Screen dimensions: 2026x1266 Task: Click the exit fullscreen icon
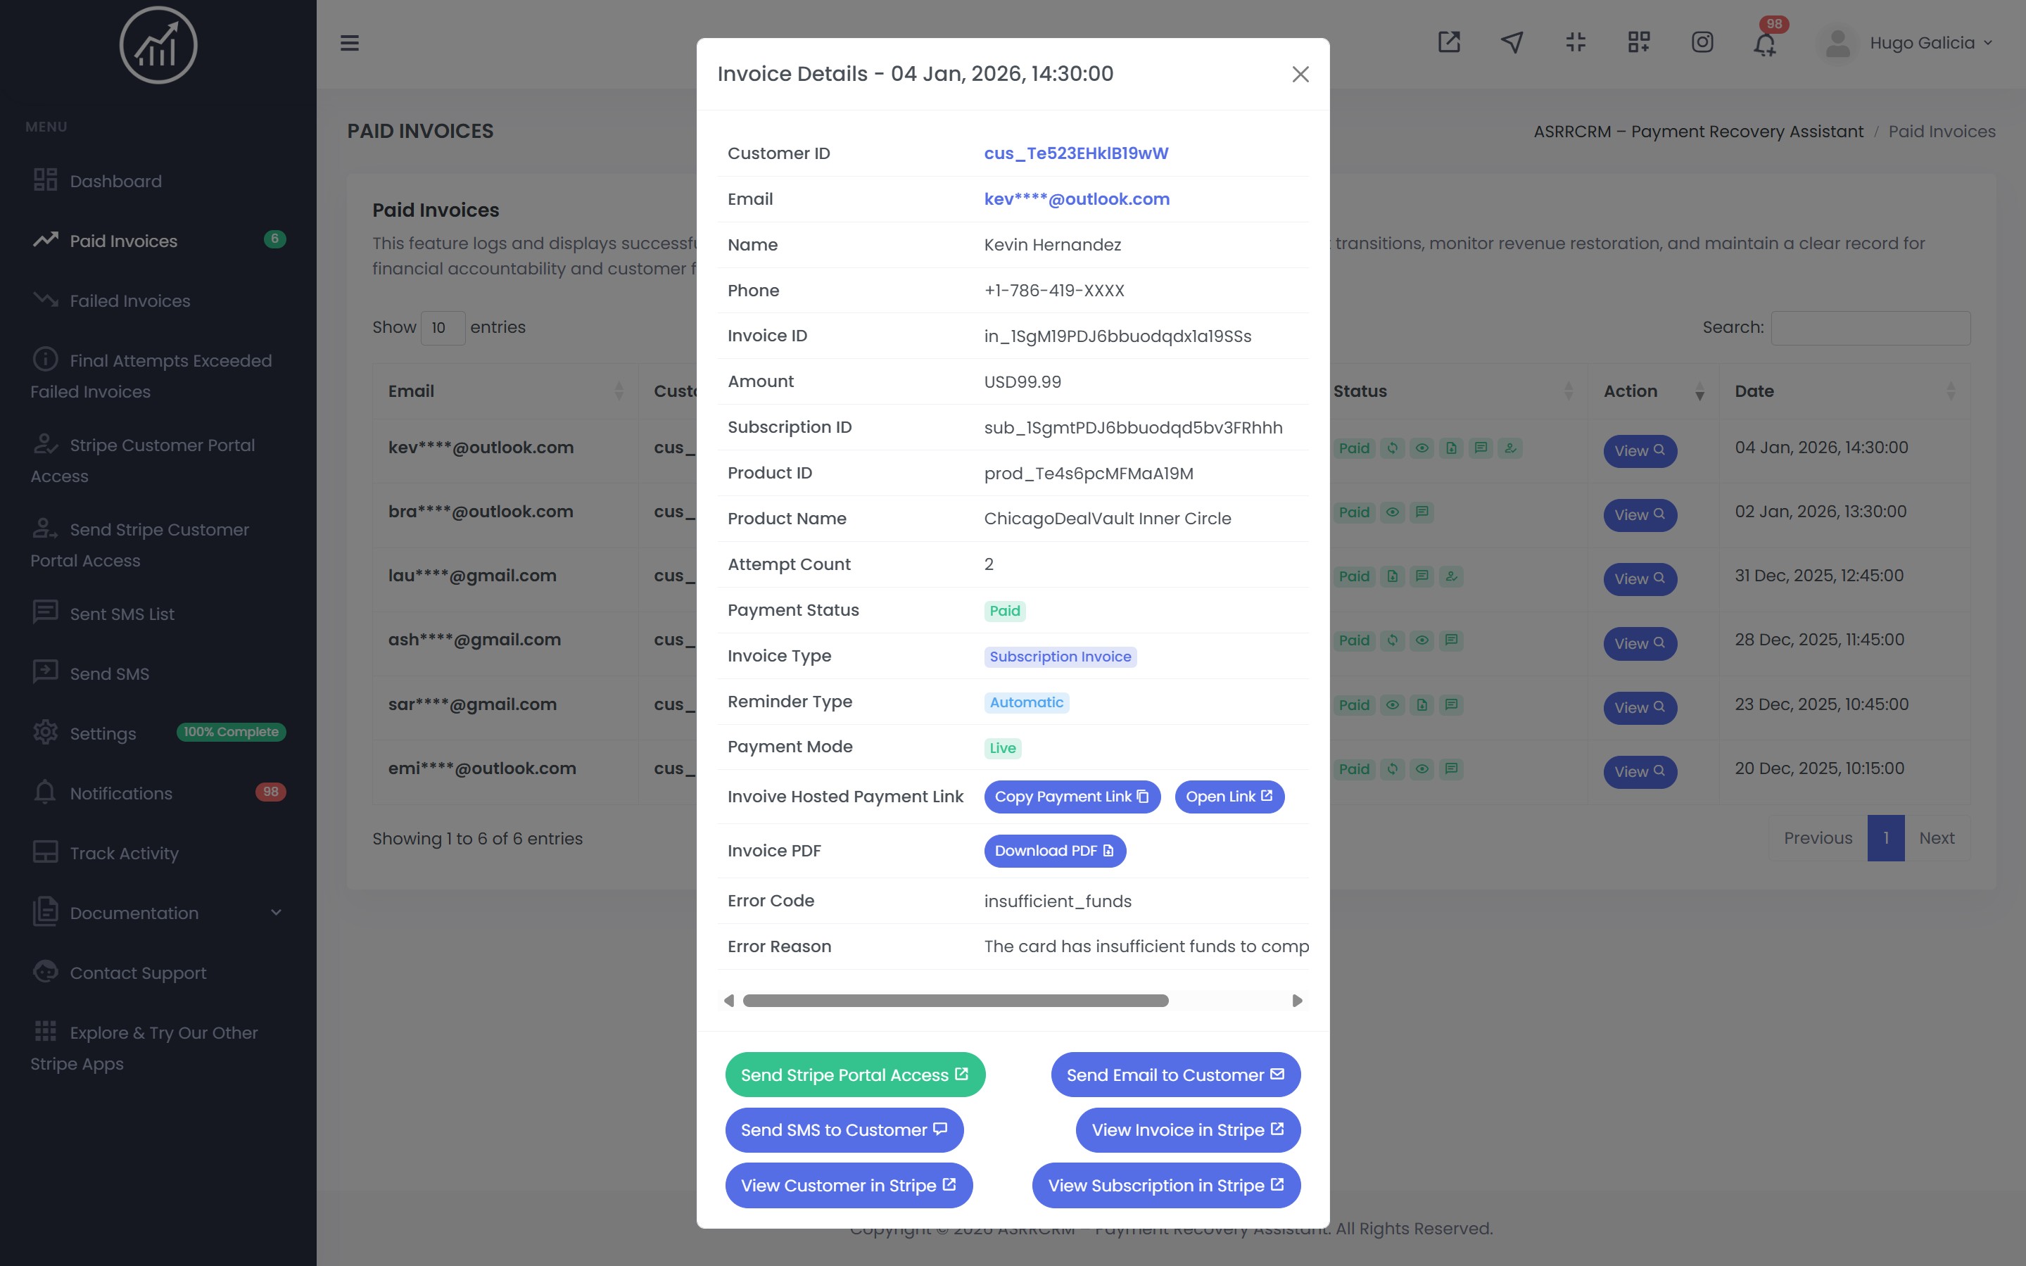click(1576, 43)
